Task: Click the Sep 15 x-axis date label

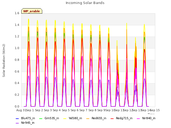Action: coord(155,110)
